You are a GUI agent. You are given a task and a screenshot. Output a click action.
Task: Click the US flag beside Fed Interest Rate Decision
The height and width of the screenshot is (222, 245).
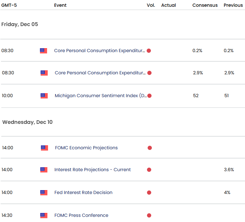coord(44,193)
